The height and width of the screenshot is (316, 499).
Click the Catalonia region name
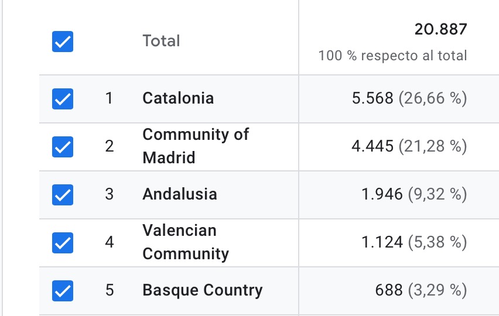click(x=178, y=98)
